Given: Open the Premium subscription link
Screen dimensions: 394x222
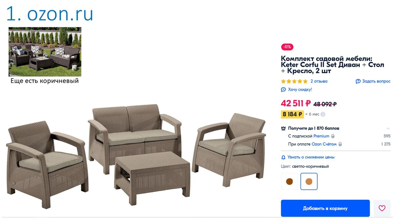Looking at the screenshot, I should pos(321,136).
